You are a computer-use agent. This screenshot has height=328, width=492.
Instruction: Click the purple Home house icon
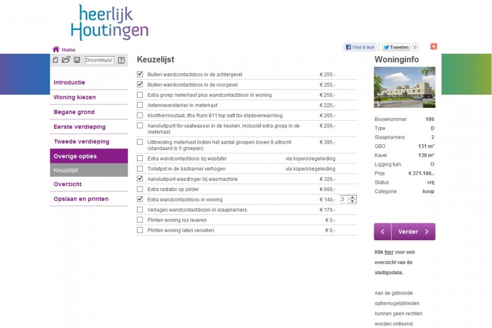coord(56,49)
